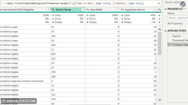Click the Legislative District number type icon
Viewport: 188px width, 105px height.
122,10
